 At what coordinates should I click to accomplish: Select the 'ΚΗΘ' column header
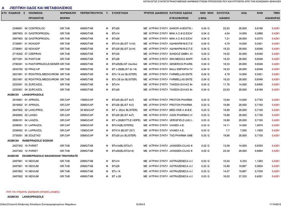coord(260,13)
